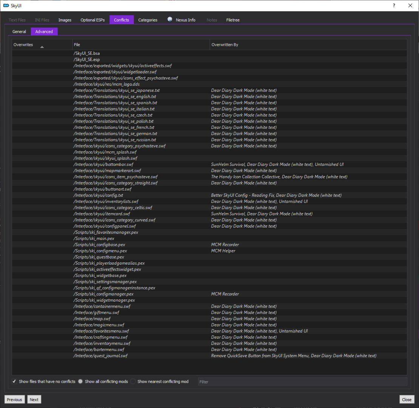Open the INI Files tab
The height and width of the screenshot is (408, 419).
pyautogui.click(x=42, y=20)
